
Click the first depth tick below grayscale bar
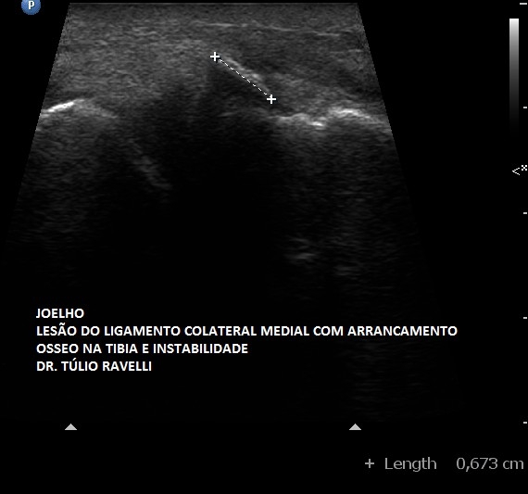525,108
